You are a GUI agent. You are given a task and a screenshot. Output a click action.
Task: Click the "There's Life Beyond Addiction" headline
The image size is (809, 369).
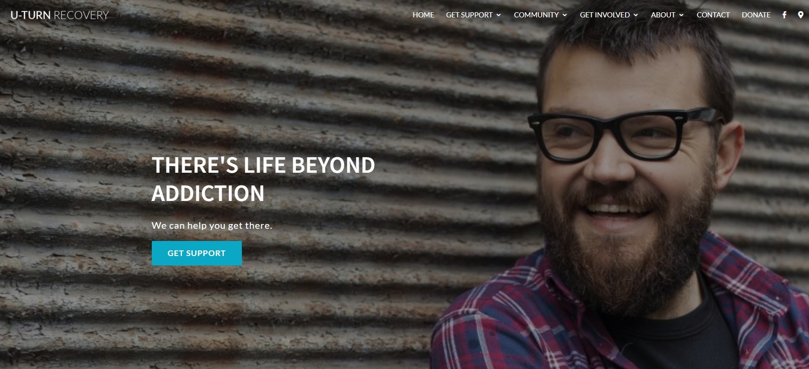pos(263,179)
